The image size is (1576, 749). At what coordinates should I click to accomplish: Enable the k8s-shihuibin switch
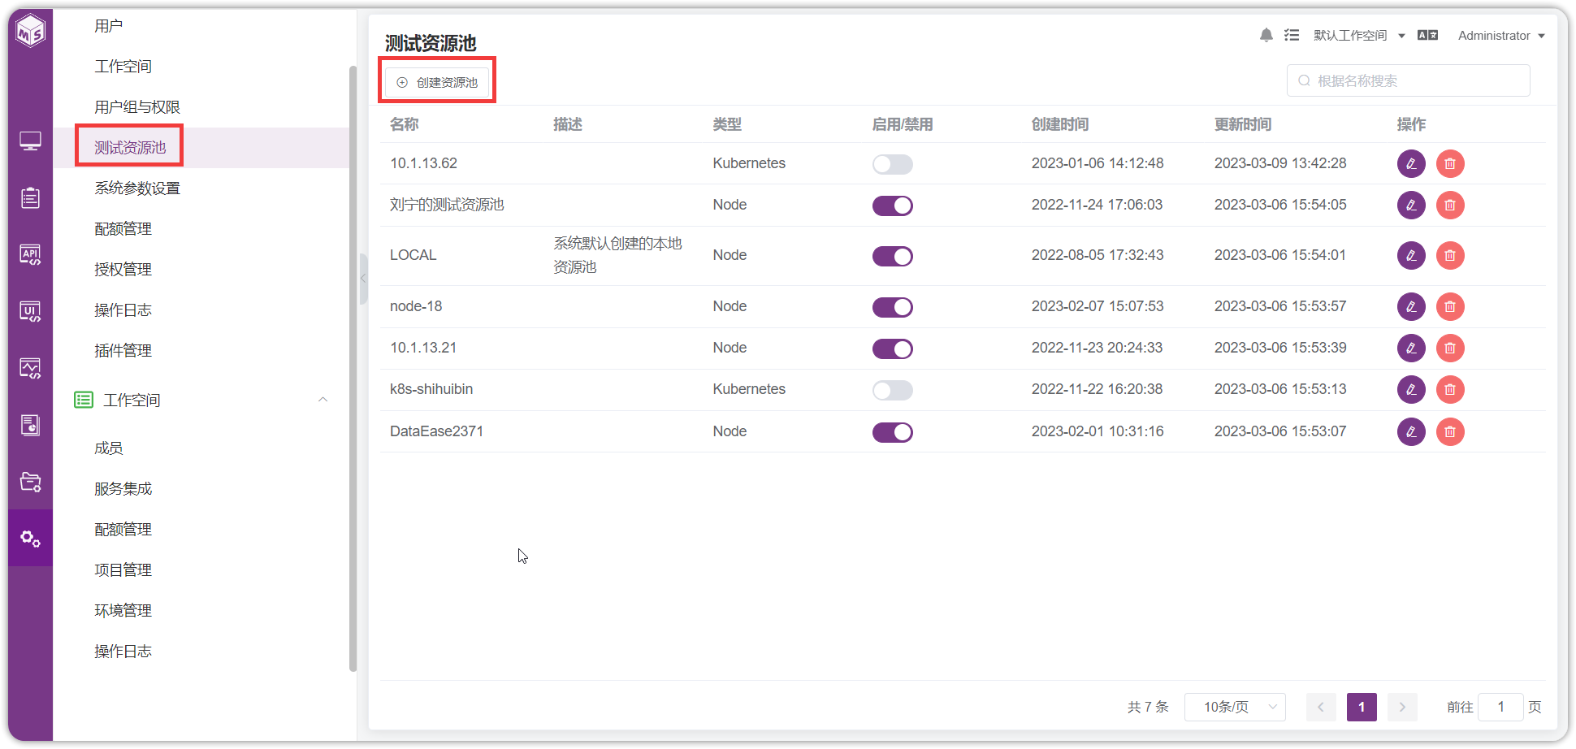click(x=893, y=390)
